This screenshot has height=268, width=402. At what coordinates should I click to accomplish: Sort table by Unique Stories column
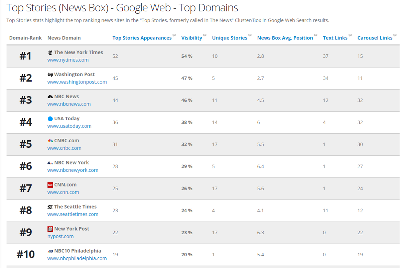pyautogui.click(x=230, y=38)
